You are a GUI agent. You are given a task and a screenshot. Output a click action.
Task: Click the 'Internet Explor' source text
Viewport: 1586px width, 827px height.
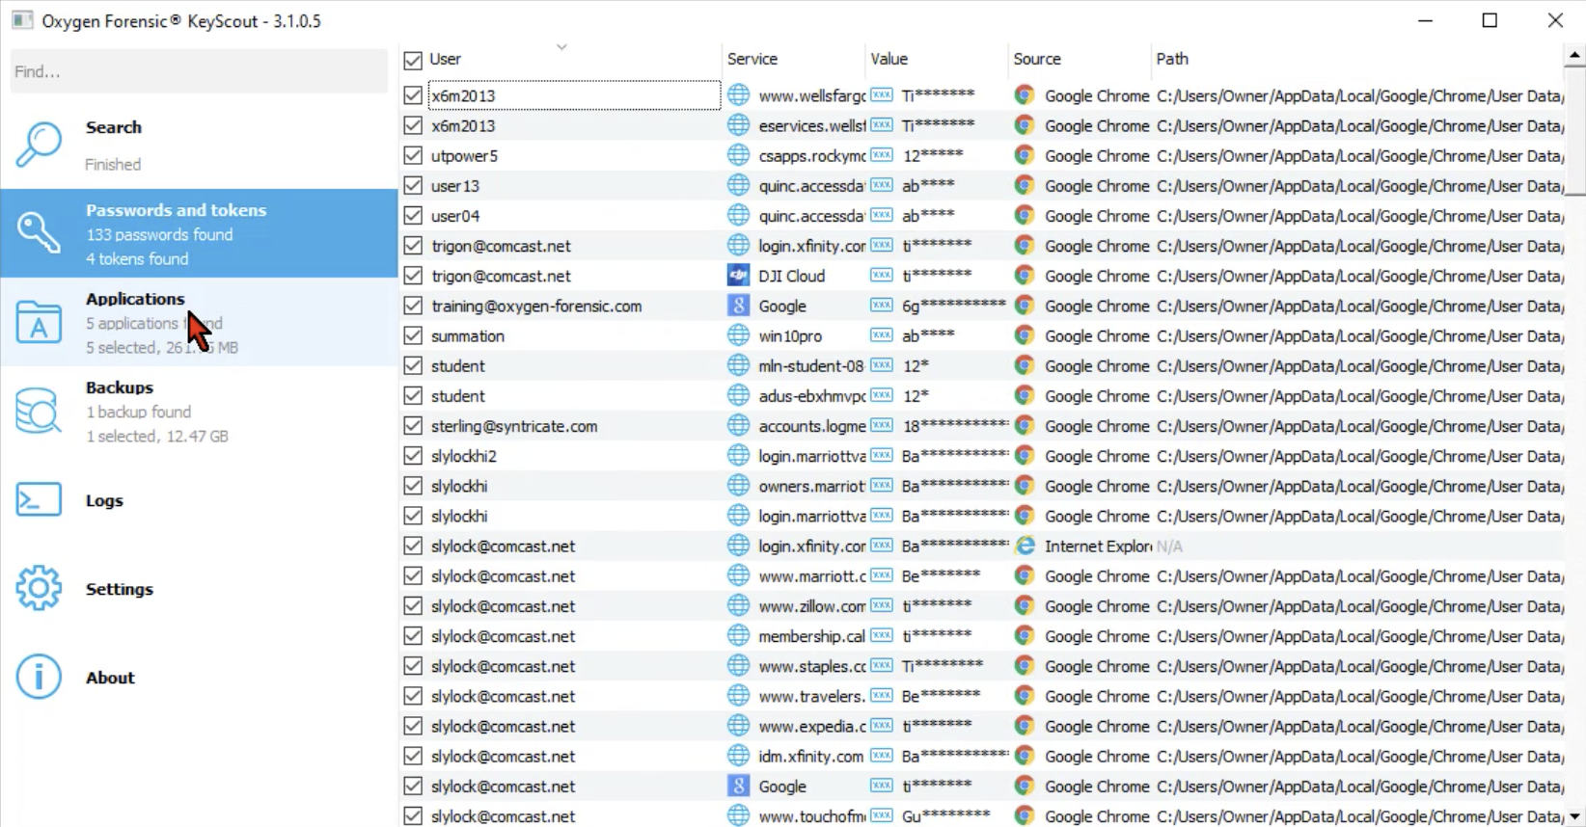click(1098, 547)
